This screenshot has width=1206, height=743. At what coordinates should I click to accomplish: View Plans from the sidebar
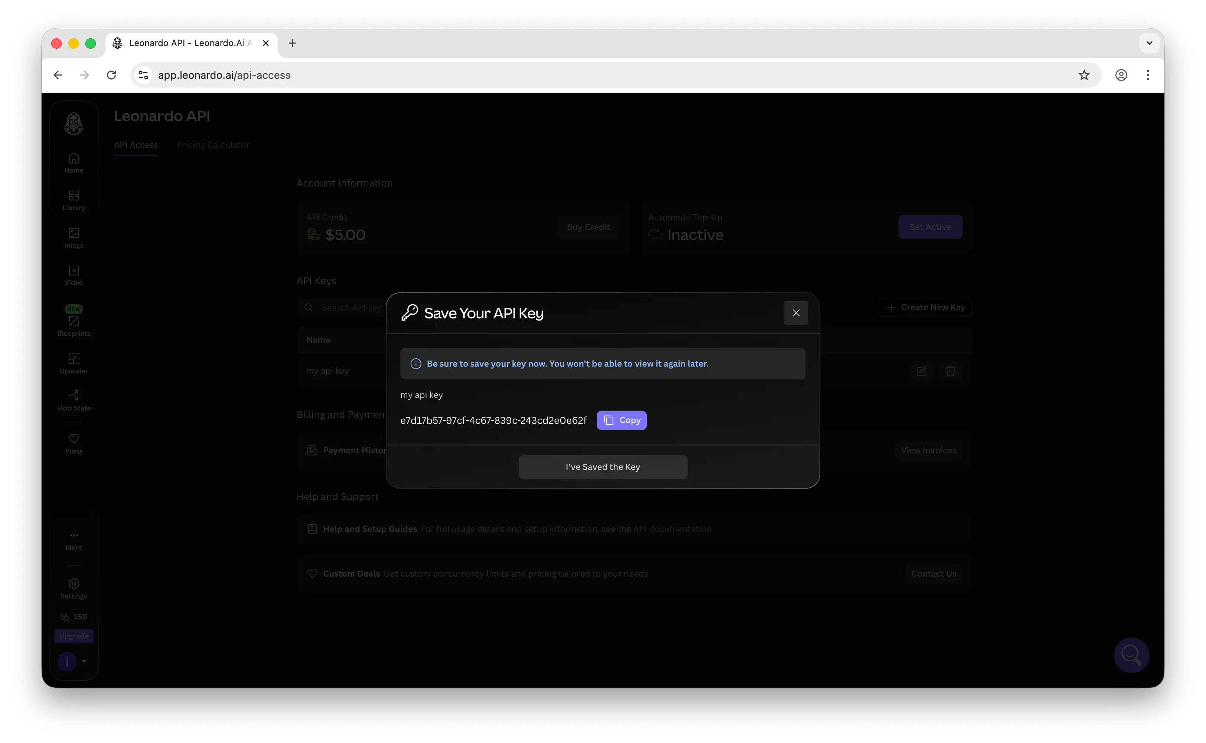pyautogui.click(x=74, y=442)
